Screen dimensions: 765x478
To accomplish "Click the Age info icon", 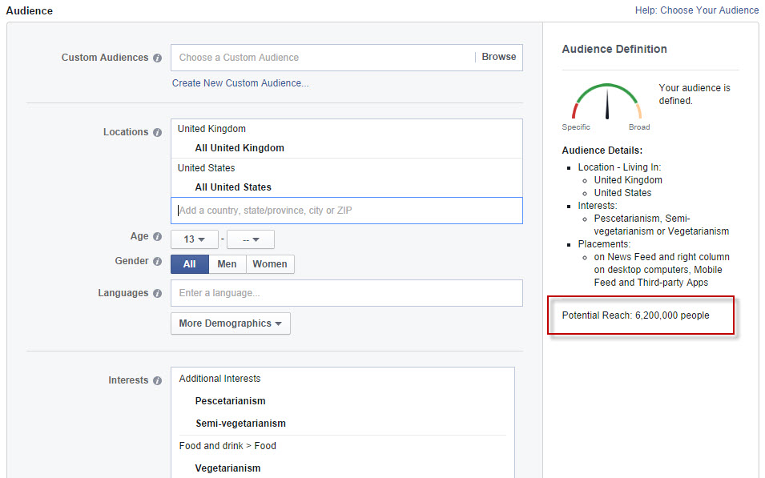I will pos(157,237).
